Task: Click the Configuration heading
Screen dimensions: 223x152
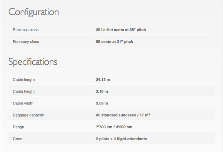Action: coord(33,12)
